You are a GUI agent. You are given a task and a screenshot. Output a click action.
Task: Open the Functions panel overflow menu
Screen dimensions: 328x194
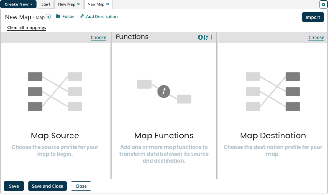click(211, 37)
